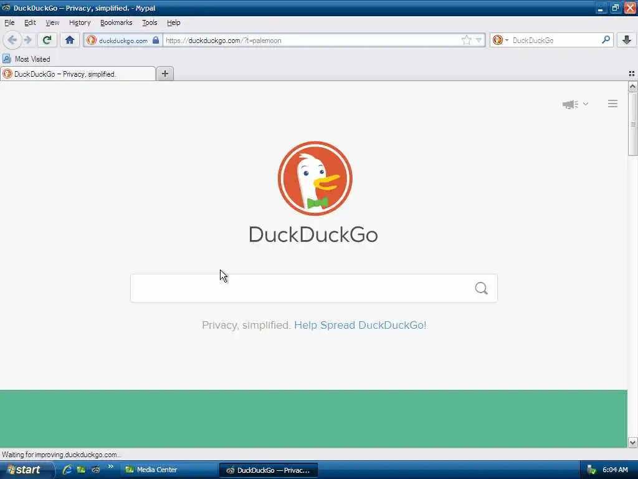Go forward with the forward arrow button
The width and height of the screenshot is (638, 479).
pyautogui.click(x=27, y=40)
